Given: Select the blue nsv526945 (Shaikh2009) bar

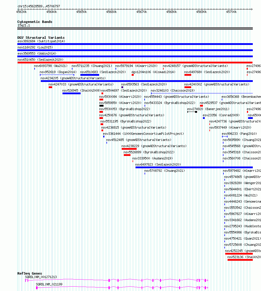Looking at the screenshot, I should [x=72, y=93].
